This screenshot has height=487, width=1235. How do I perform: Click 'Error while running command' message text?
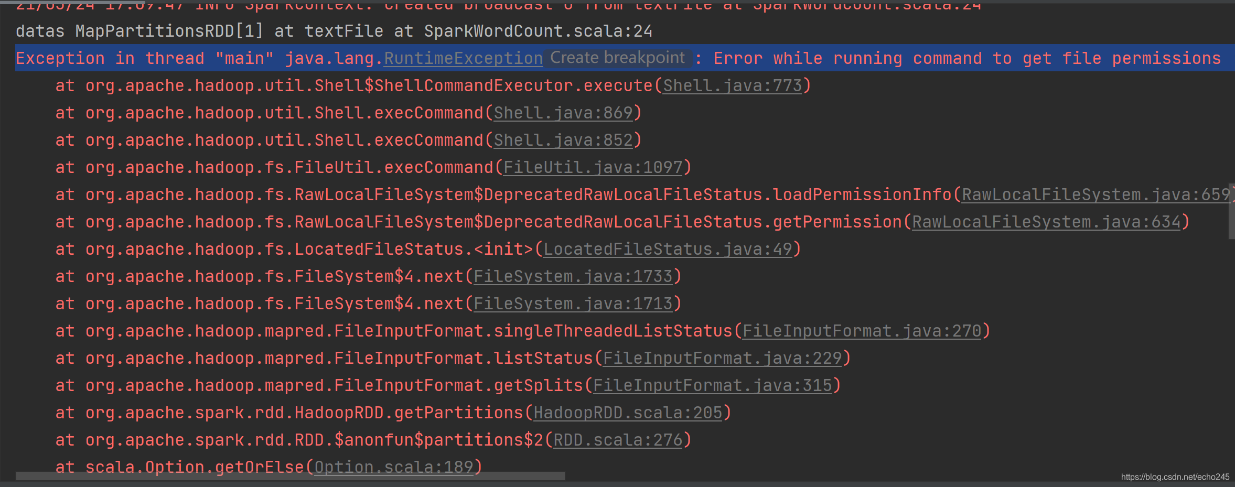click(x=847, y=58)
